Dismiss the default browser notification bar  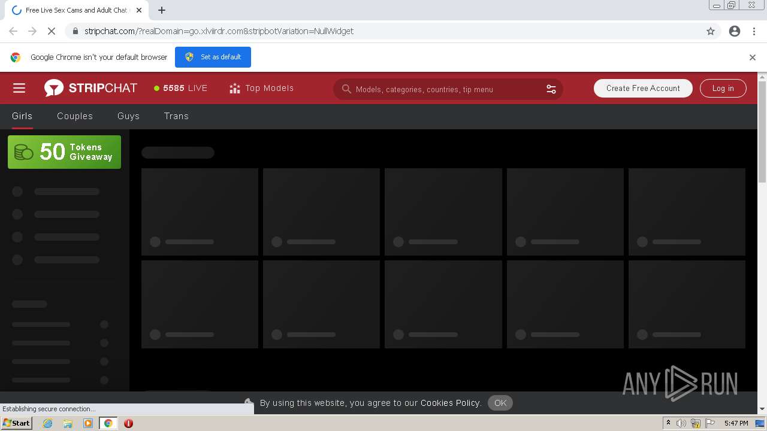point(752,57)
